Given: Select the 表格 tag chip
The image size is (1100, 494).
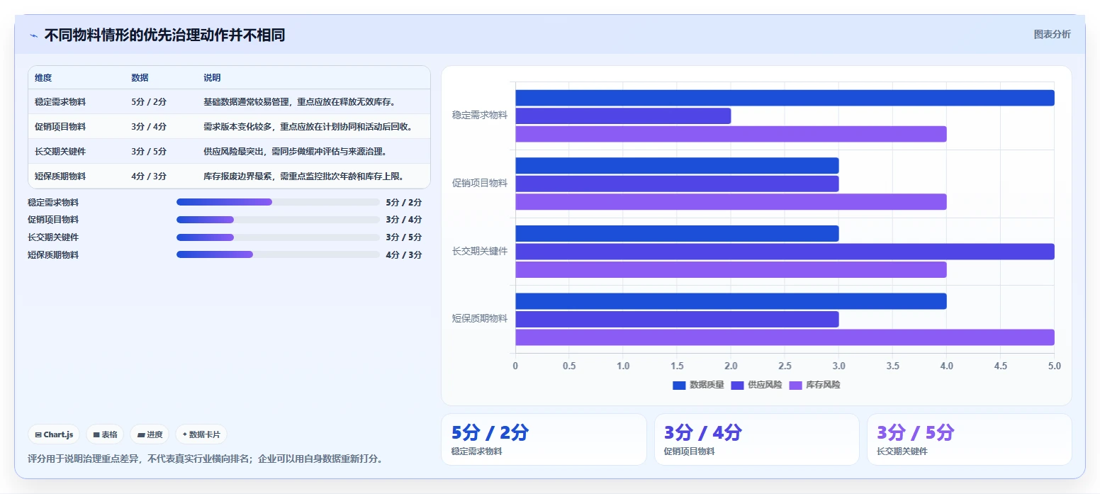Looking at the screenshot, I should (x=105, y=434).
